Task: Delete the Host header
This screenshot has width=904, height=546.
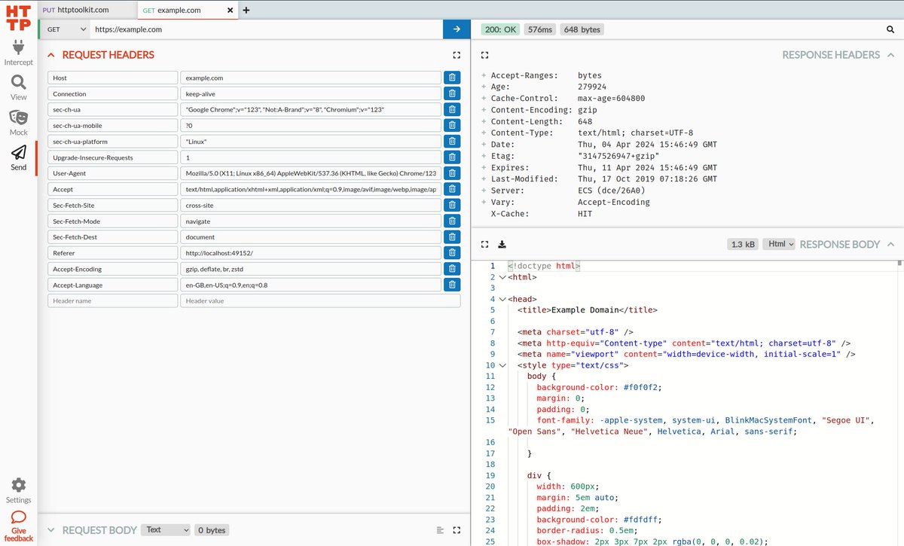Action: click(452, 78)
